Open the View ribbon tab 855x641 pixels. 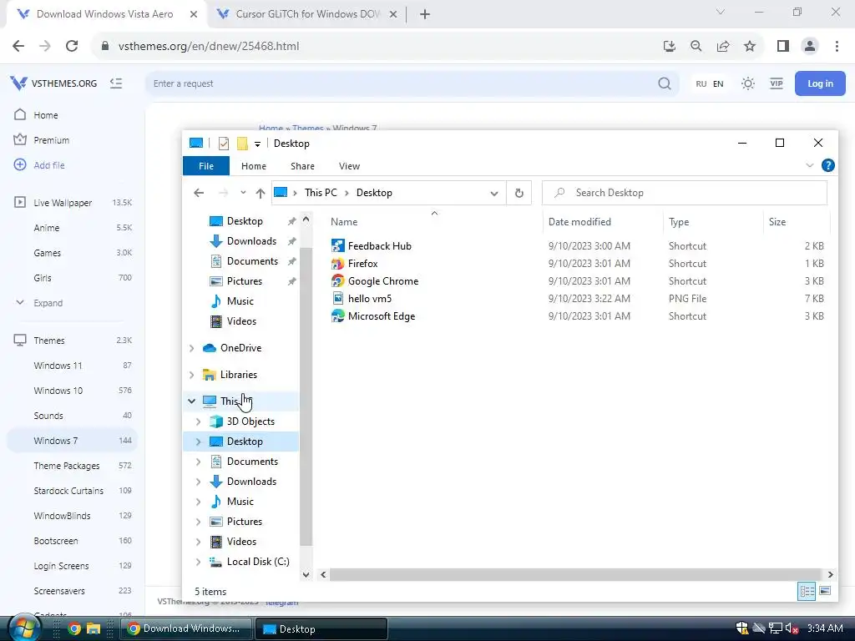tap(349, 166)
